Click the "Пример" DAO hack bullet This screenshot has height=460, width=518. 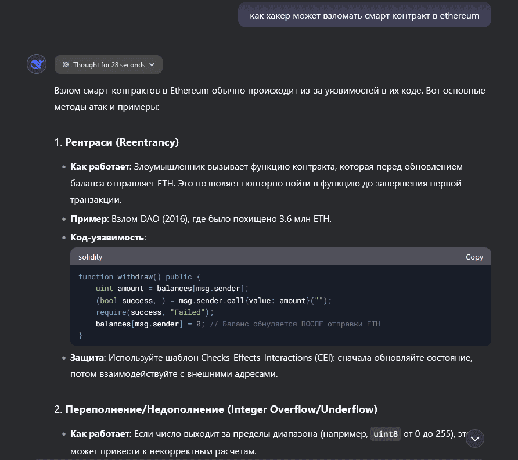pos(200,219)
